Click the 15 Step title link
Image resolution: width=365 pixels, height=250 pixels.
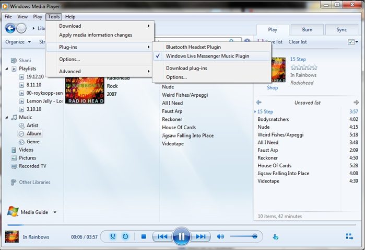coord(298,59)
